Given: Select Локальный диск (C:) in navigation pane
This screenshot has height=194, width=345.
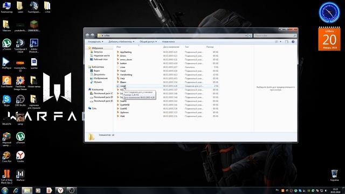Looking at the screenshot, I should coord(101,93).
